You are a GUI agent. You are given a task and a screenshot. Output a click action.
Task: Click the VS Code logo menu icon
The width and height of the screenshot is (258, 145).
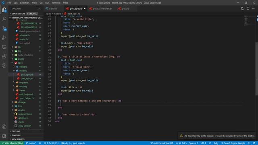tap(3, 3)
